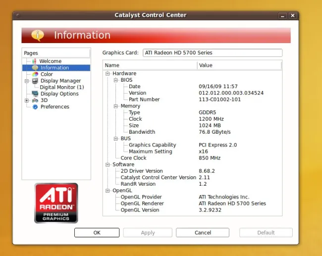Image resolution: width=322 pixels, height=256 pixels.
Task: Click the Preferences gear icon
Action: [x=35, y=106]
